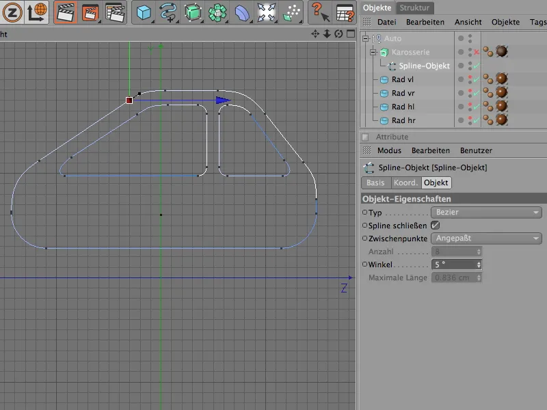This screenshot has height=410, width=547.
Task: Click the Basis attribute tab button
Action: tap(375, 183)
